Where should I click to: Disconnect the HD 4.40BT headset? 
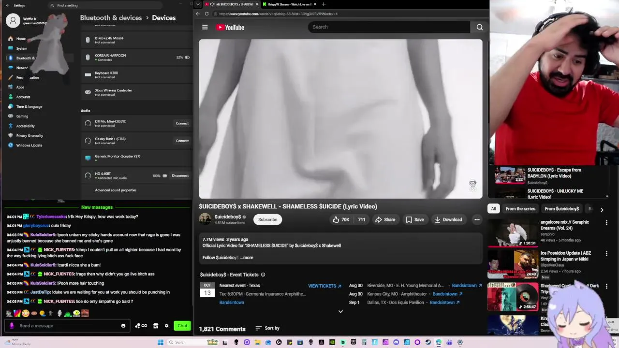[x=180, y=175]
